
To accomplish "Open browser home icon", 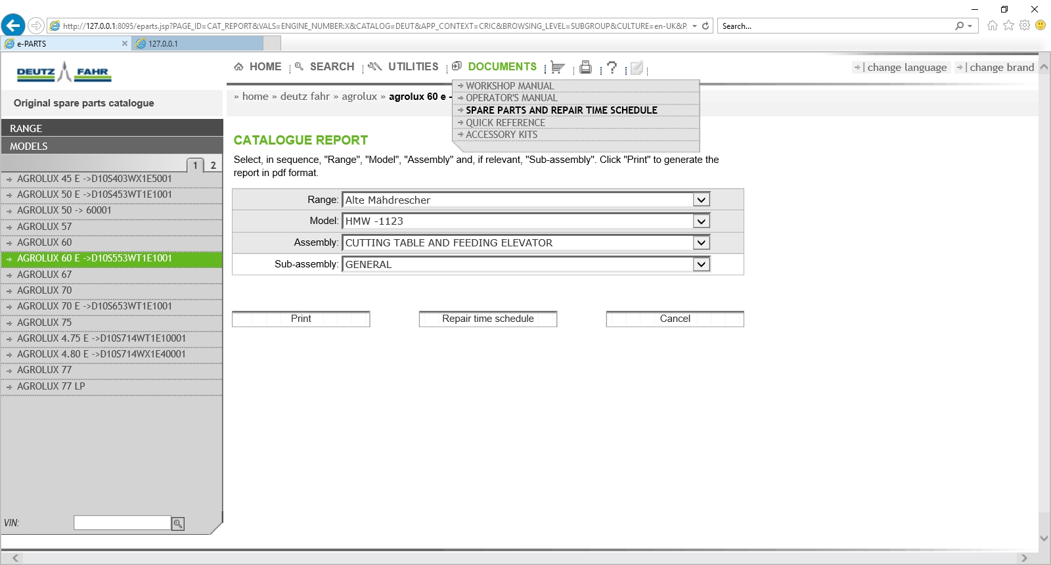I will (x=992, y=26).
